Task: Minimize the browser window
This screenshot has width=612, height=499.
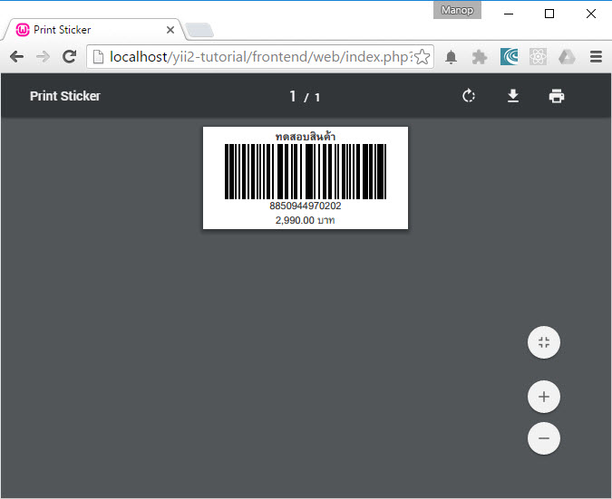Action: point(508,14)
